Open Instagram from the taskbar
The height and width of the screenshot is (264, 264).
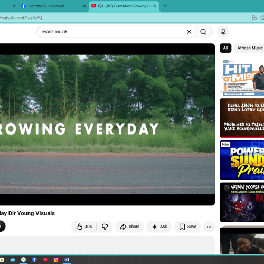(56, 260)
